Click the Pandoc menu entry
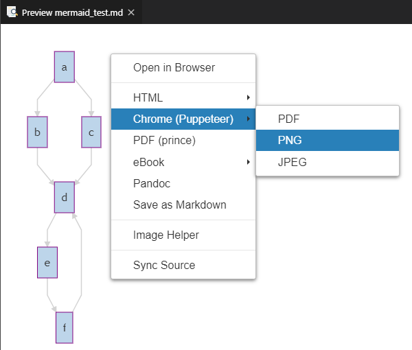This screenshot has height=350, width=412. [x=152, y=183]
